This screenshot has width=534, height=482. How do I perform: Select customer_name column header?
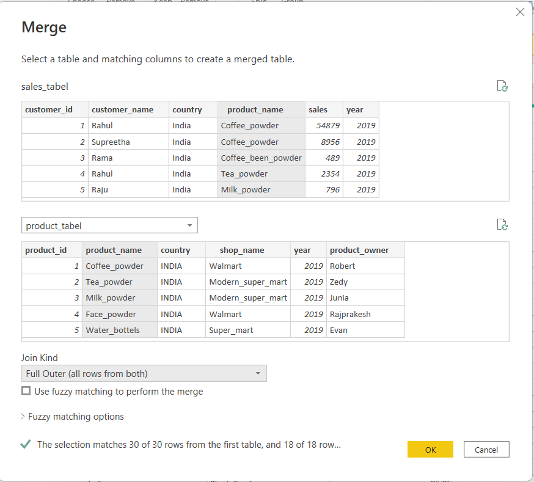[122, 110]
